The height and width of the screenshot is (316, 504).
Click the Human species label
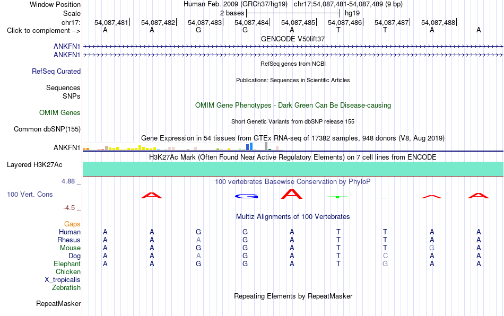pyautogui.click(x=69, y=232)
